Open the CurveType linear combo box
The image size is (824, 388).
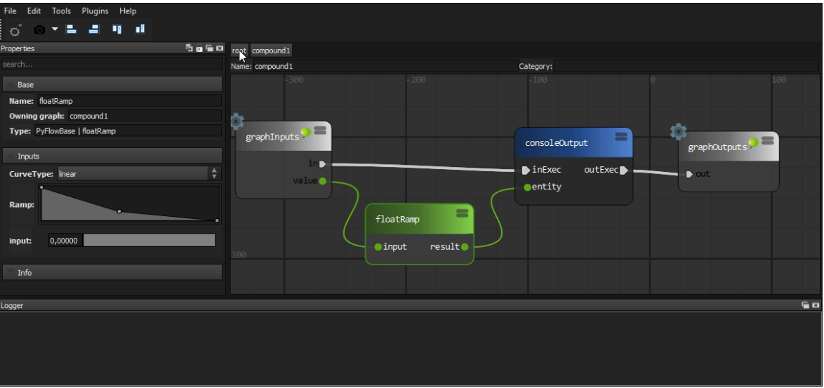coord(139,173)
